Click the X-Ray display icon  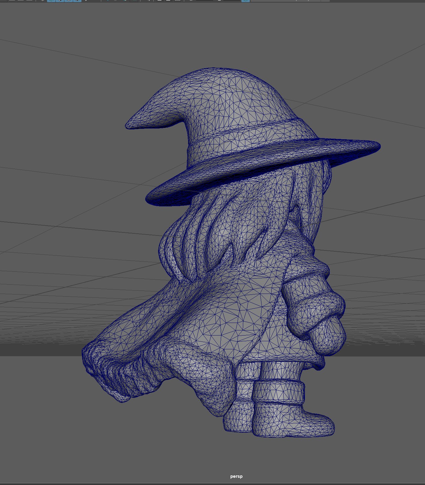(x=160, y=1)
